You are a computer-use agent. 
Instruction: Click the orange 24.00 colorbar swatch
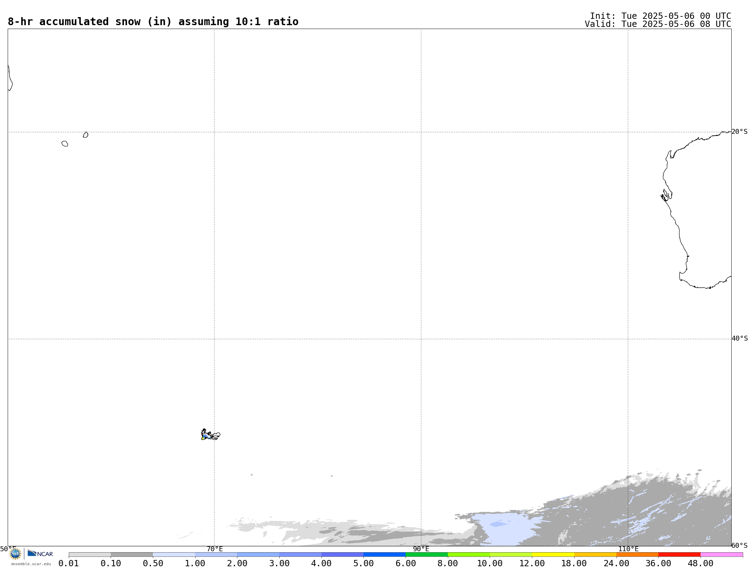coord(637,555)
